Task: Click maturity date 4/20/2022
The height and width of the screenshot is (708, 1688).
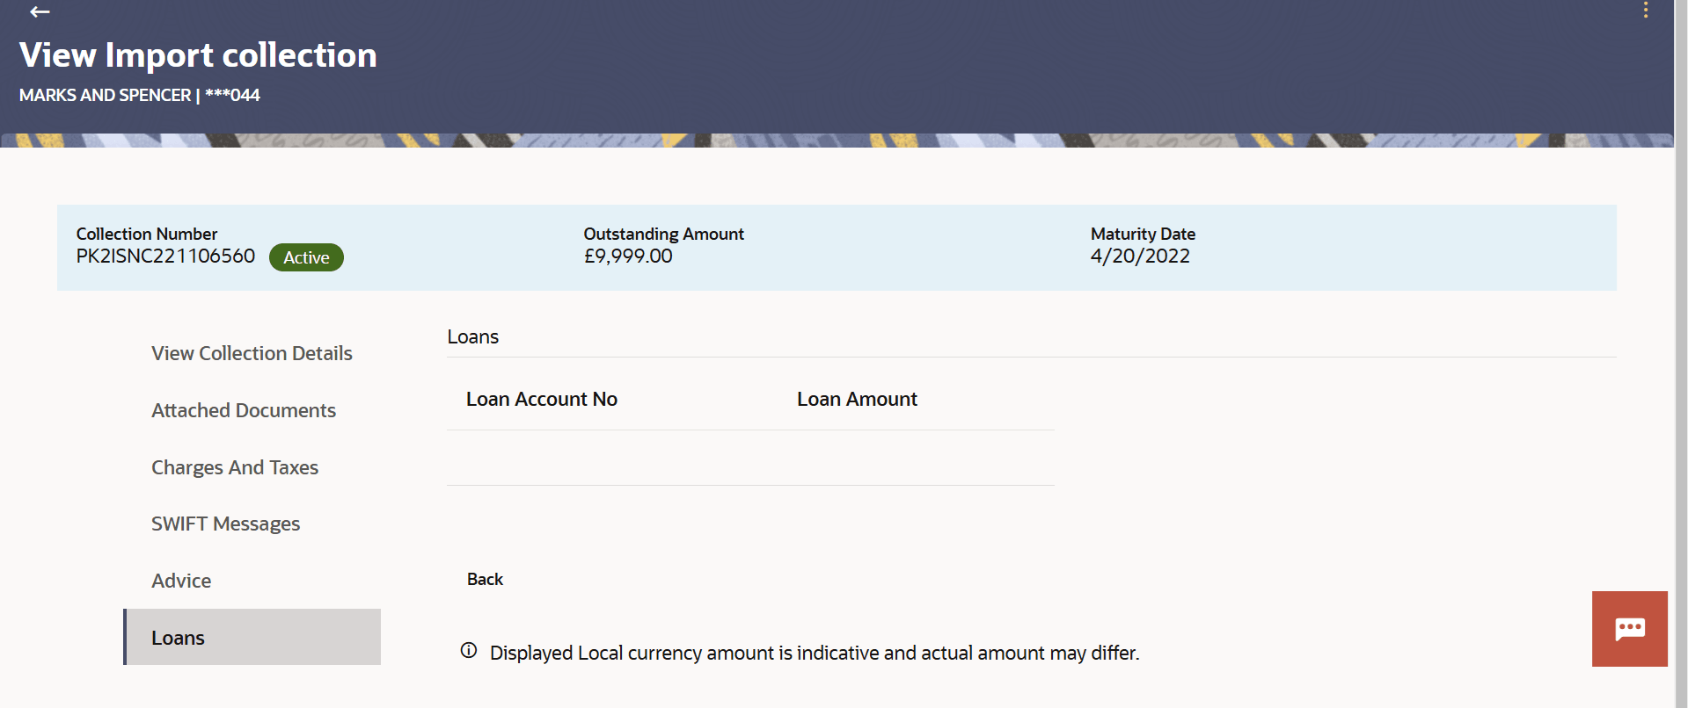Action: [1140, 256]
